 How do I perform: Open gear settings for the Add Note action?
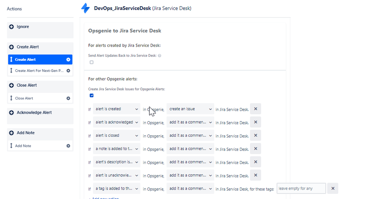click(x=68, y=146)
